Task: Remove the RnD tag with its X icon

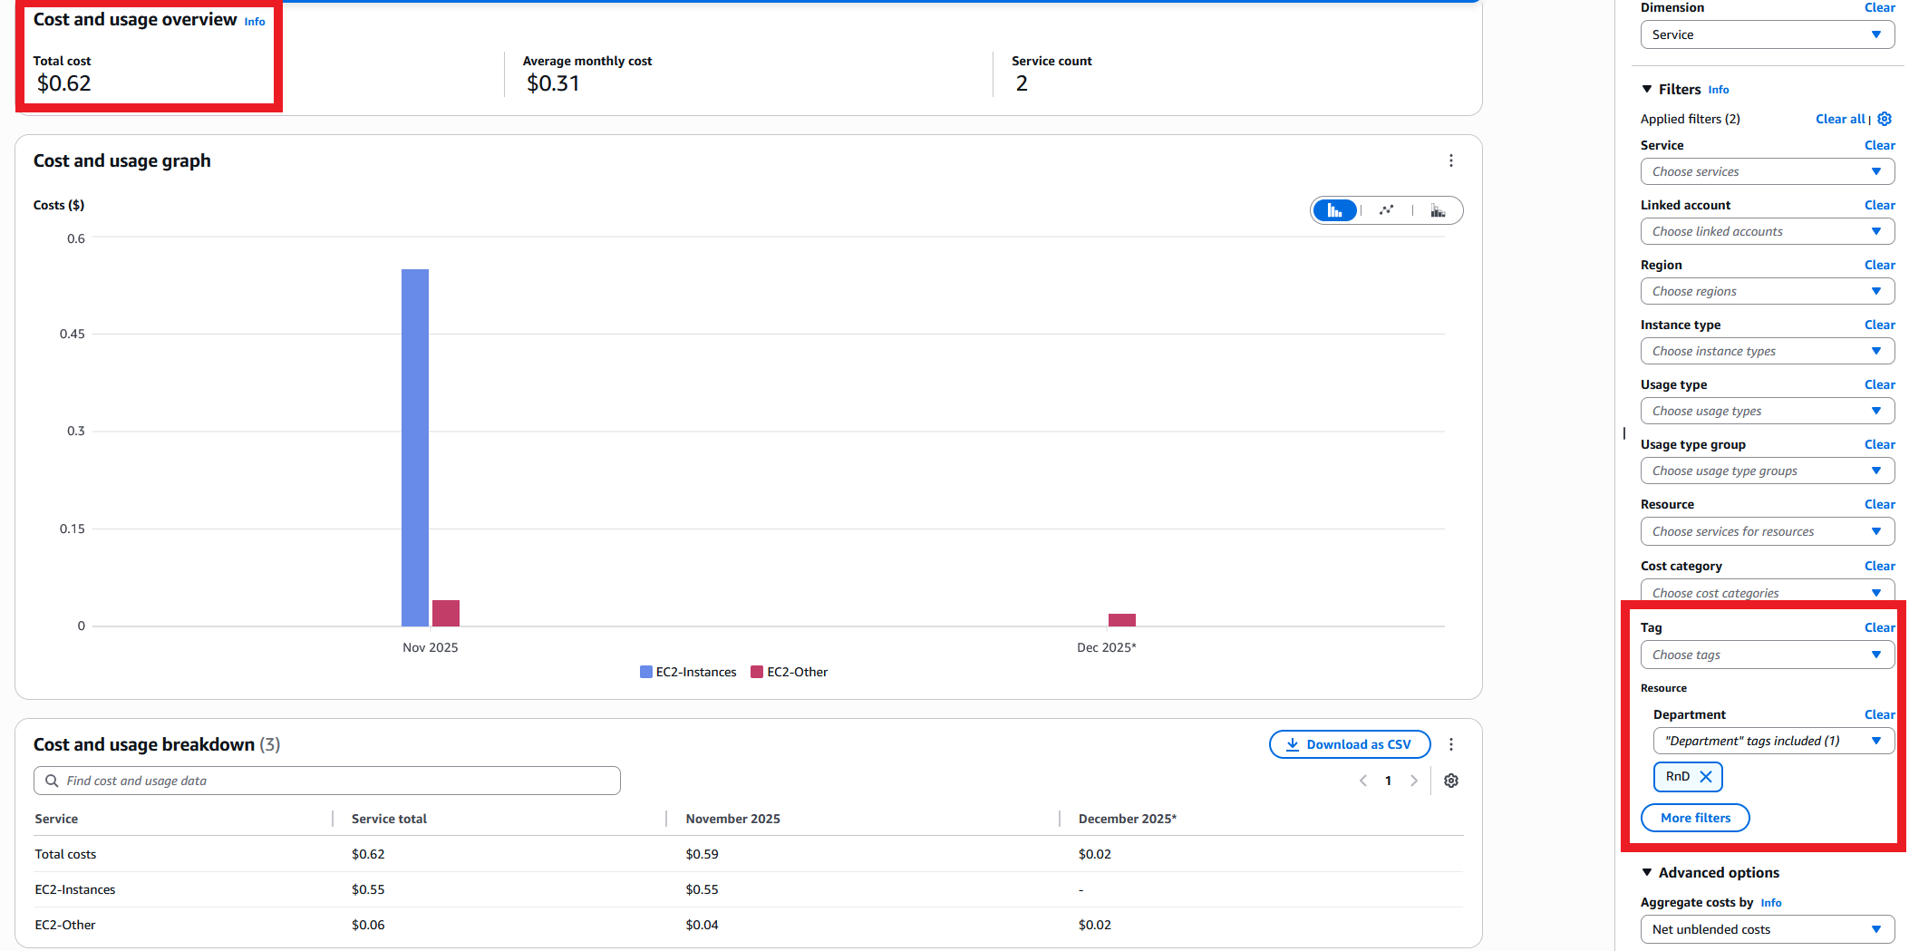Action: tap(1707, 776)
